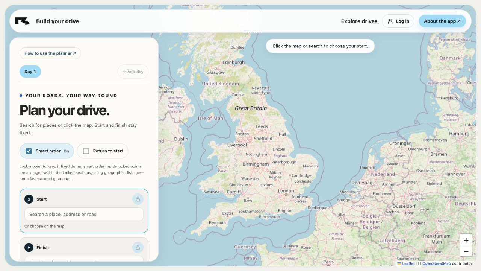Viewport: 481px width, 271px height.
Task: Click the Plan your drive heading
Action: pos(64,110)
